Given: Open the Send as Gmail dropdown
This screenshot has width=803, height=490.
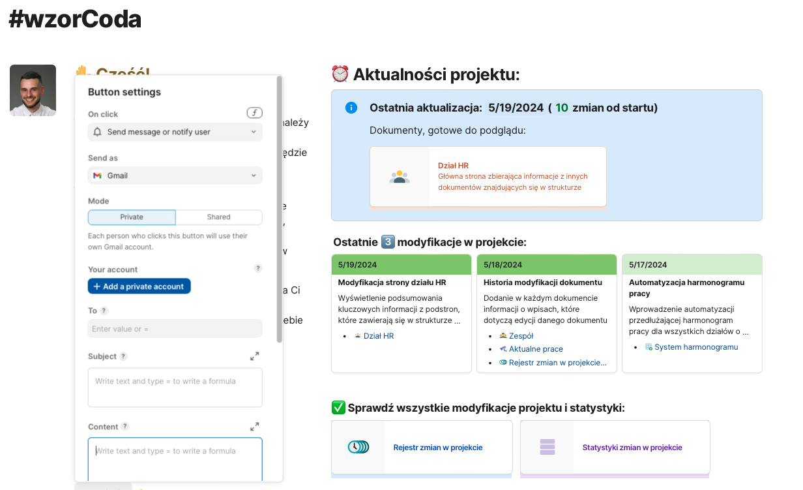Looking at the screenshot, I should click(175, 176).
